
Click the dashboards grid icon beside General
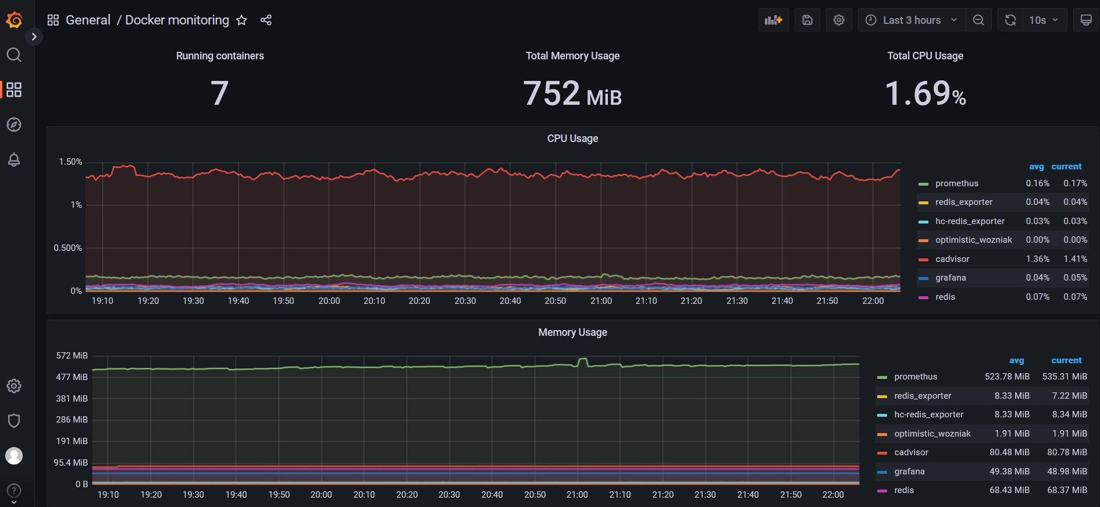coord(53,20)
